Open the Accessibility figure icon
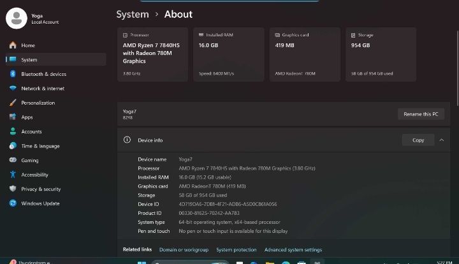Viewport: 459px width, 264px height. click(x=13, y=174)
